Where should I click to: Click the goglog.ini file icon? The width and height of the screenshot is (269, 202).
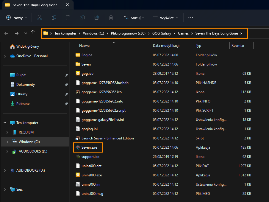pos(78,129)
